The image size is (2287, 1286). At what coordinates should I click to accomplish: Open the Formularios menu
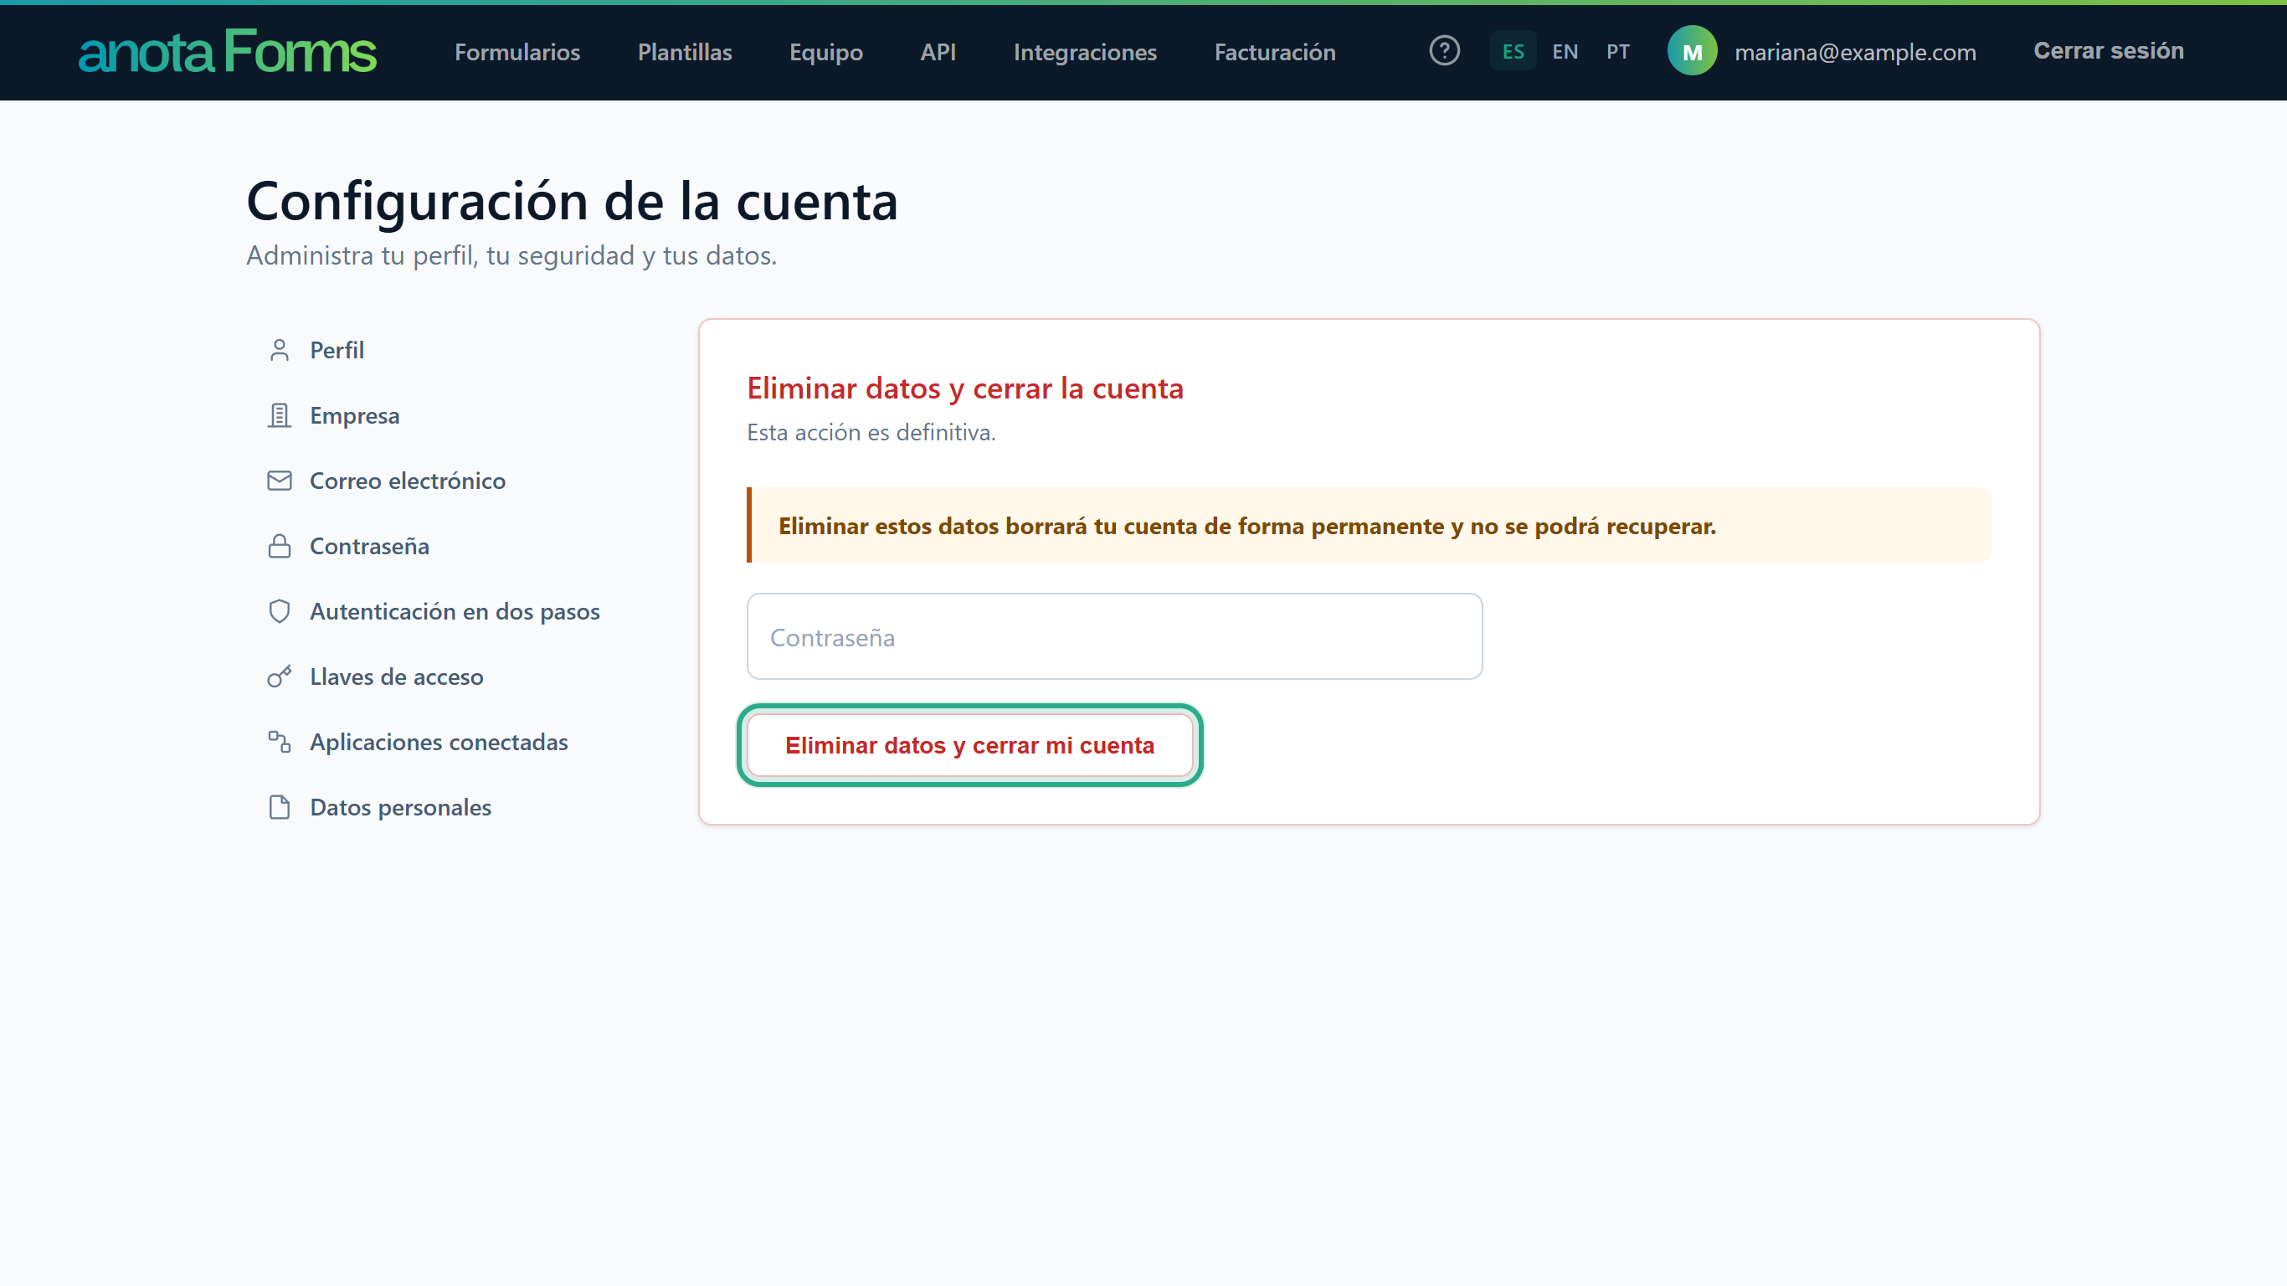[517, 52]
